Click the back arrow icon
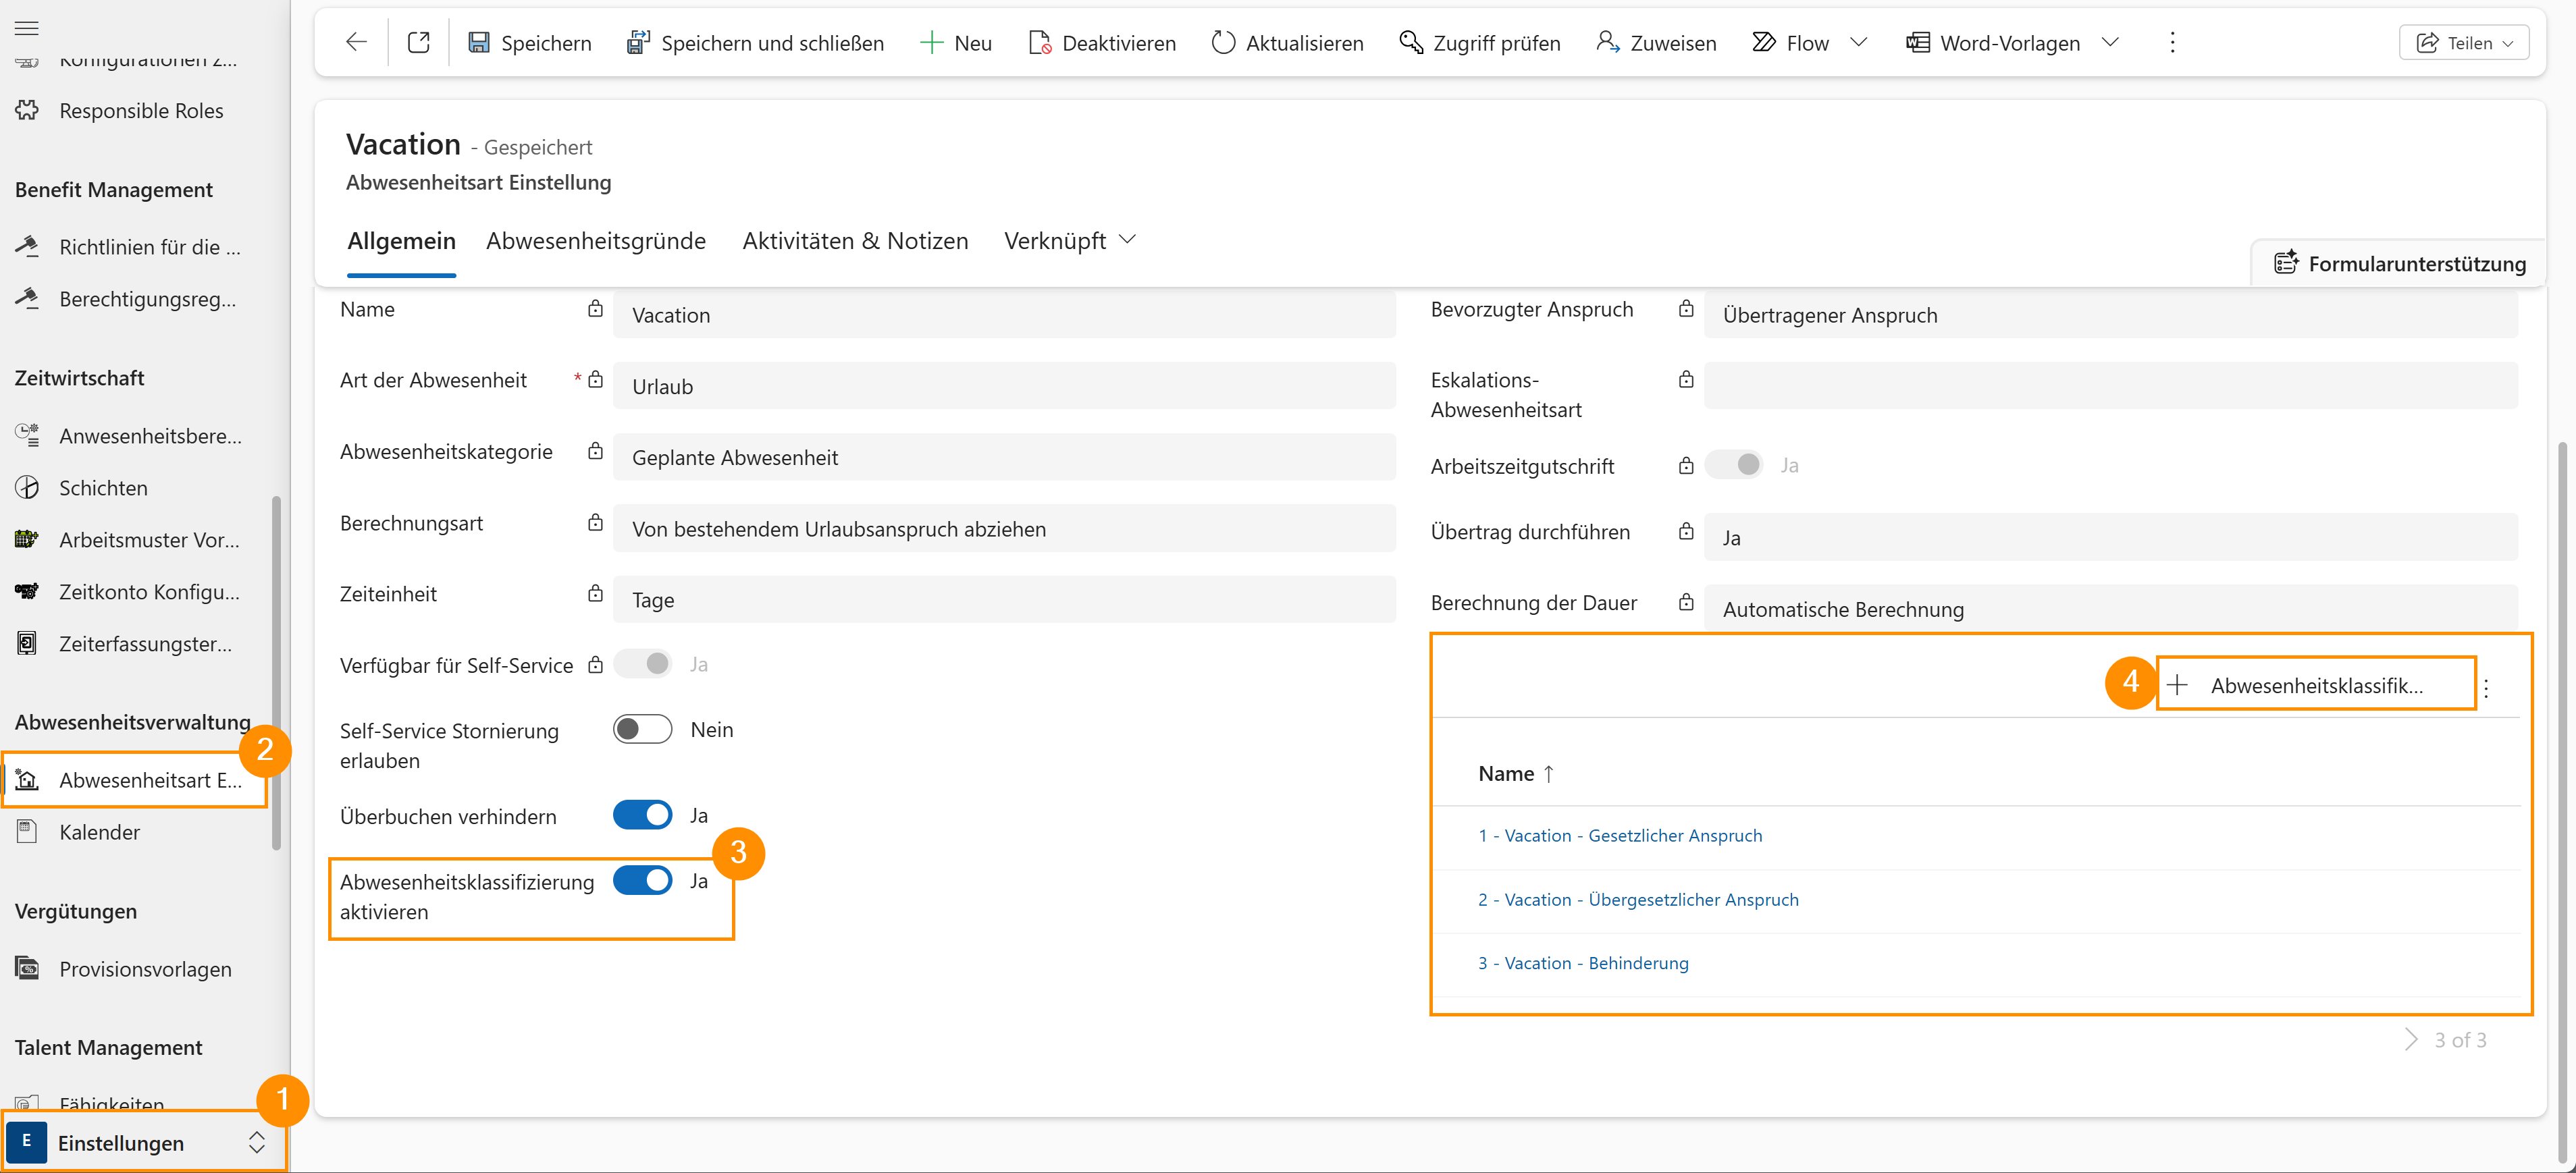 (356, 42)
